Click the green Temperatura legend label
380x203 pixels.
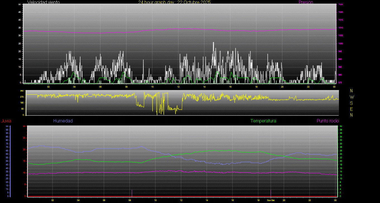point(263,121)
